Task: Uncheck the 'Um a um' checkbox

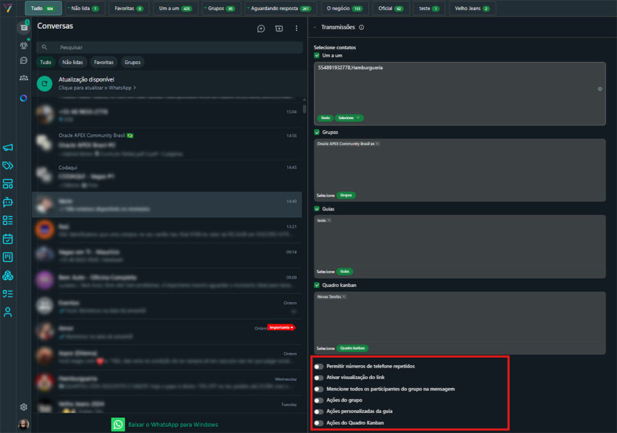Action: pos(317,55)
